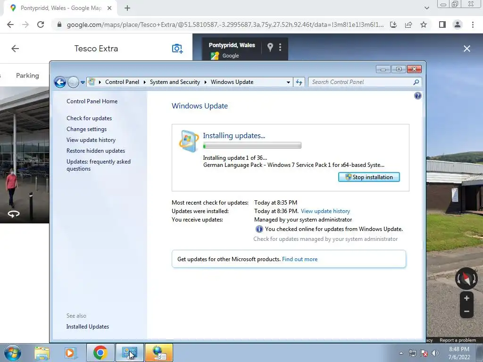Click Stop installation button
The height and width of the screenshot is (362, 483).
point(369,177)
